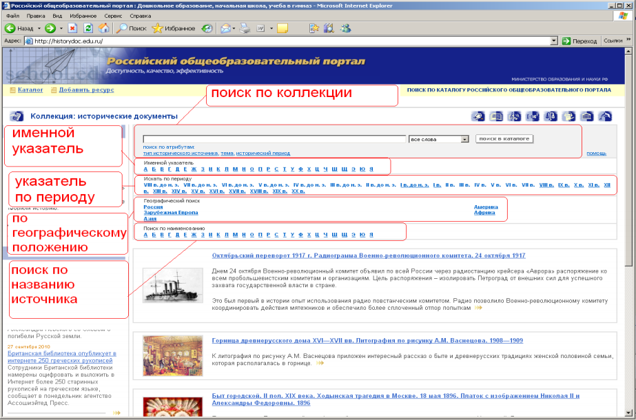Open the museum building collection icon
The height and width of the screenshot is (420, 636).
[x=587, y=116]
